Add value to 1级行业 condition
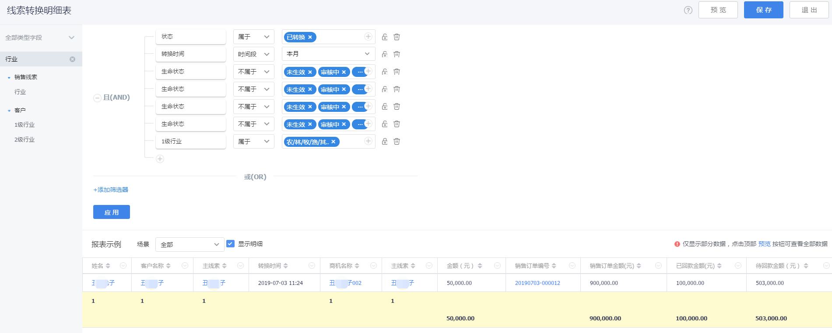The height and width of the screenshot is (333, 832). pos(368,141)
